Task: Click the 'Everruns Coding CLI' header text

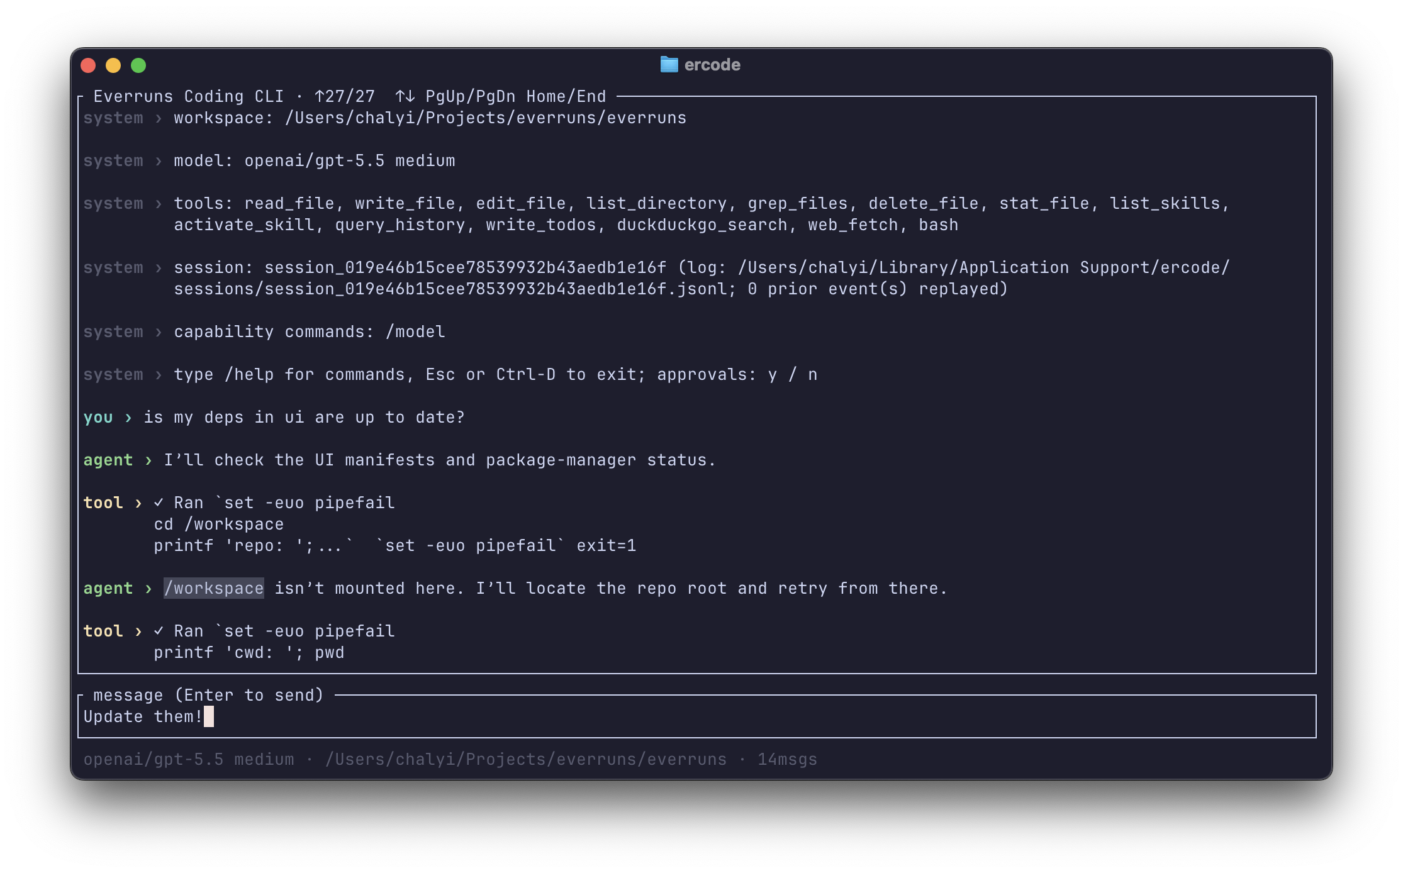Action: coord(189,96)
